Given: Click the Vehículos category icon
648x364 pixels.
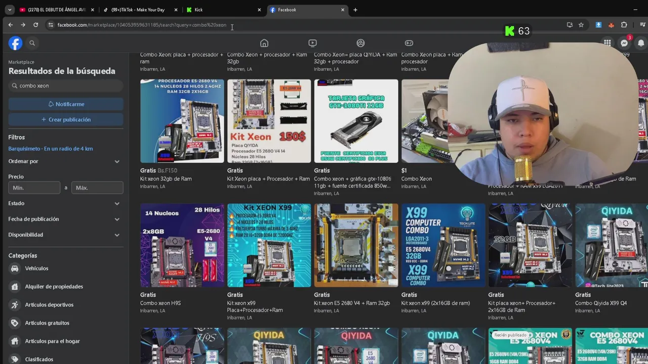Looking at the screenshot, I should click(15, 268).
